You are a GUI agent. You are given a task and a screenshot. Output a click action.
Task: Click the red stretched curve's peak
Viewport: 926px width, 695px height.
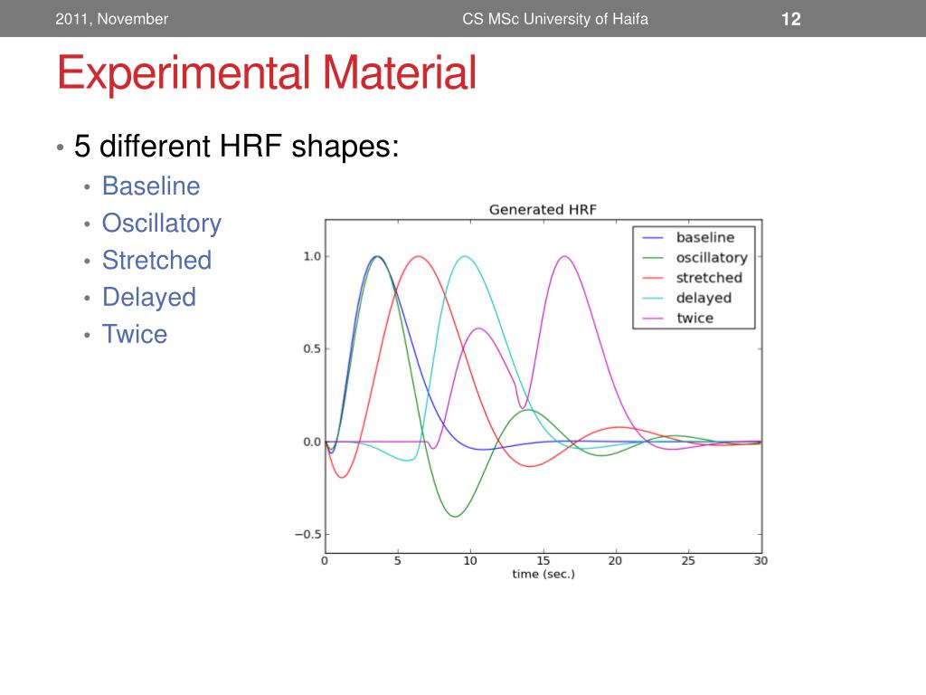[419, 256]
